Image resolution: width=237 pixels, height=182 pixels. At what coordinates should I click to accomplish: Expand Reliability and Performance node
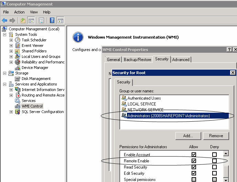(11, 62)
